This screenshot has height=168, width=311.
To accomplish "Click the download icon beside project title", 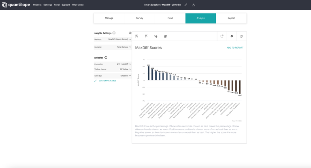I will pyautogui.click(x=194, y=5).
